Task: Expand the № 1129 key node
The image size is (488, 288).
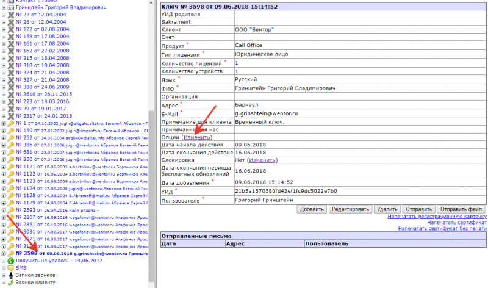Action: (4, 203)
